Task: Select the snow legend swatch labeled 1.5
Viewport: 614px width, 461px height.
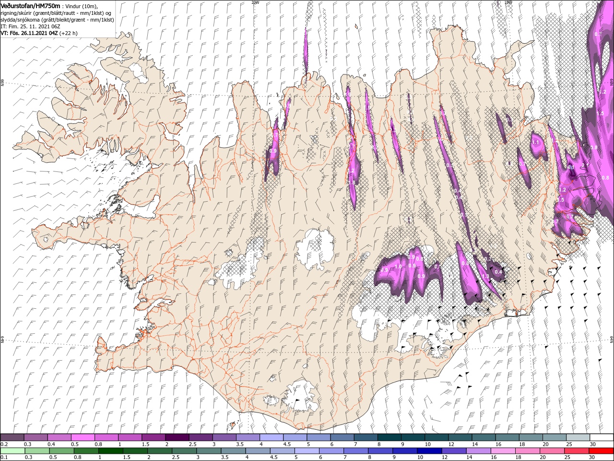Action: point(153,437)
